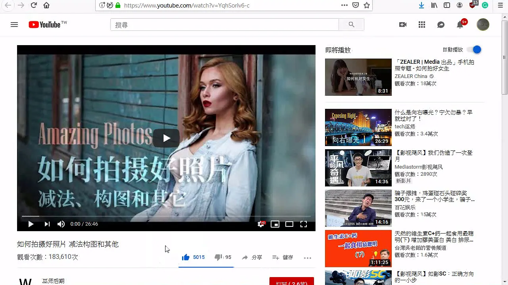Open the firefox account icon in toolbar

click(x=460, y=5)
